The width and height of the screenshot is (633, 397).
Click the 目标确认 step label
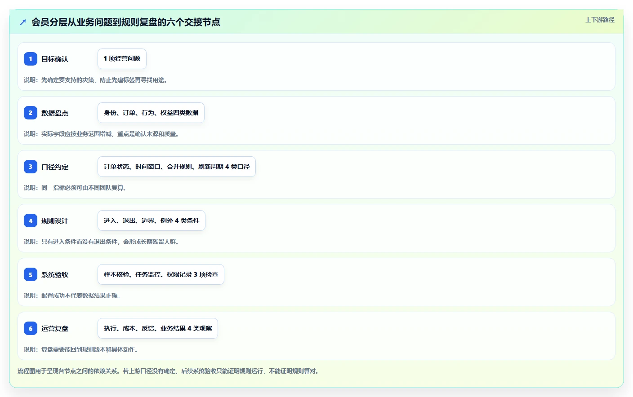pyautogui.click(x=55, y=59)
